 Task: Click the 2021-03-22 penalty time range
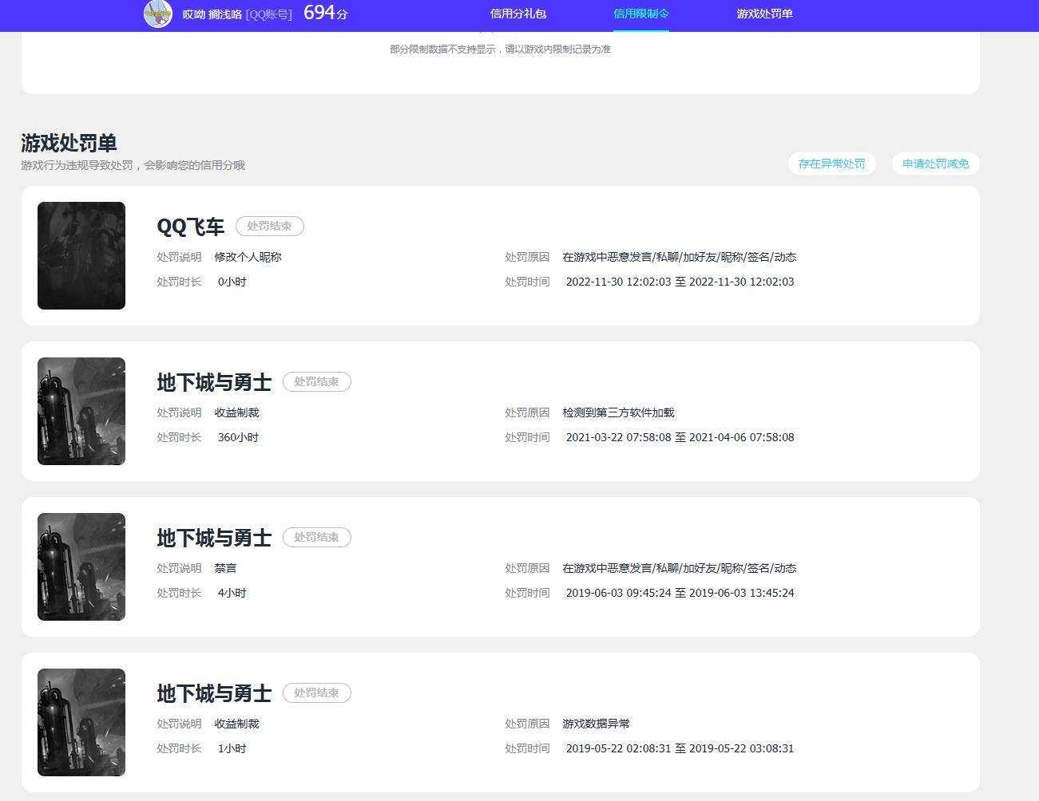[x=680, y=437]
